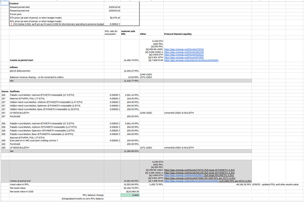Open the uniswap pools/874855 link in period-start assets
Screen dimensions: 304x202
tap(184, 58)
